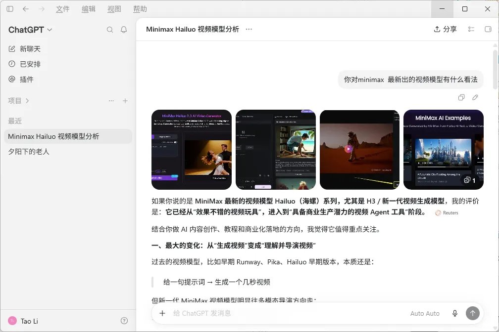Viewport: 499px width, 332px height.
Task: Focus the 给 ChatGPT 发消息 input field
Action: point(287,313)
